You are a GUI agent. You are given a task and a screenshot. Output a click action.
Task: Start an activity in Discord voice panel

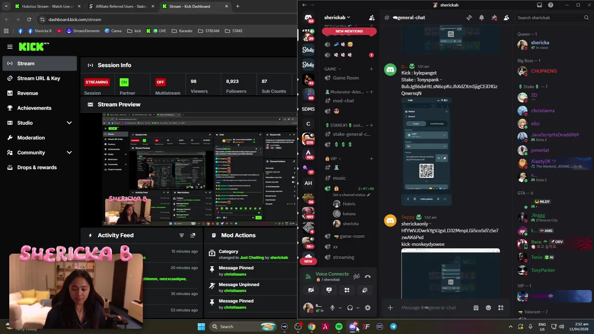(x=347, y=290)
